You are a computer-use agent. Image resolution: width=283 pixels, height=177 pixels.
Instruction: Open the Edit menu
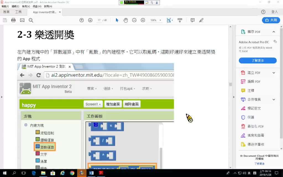[15, 6]
